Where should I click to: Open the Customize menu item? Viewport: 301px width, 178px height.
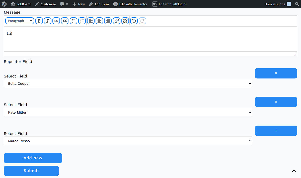(45, 4)
